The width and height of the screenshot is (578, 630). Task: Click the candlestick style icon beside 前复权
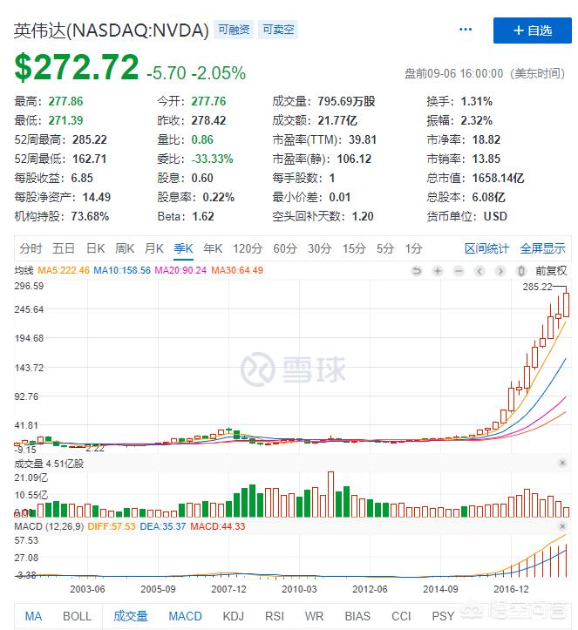(x=522, y=271)
